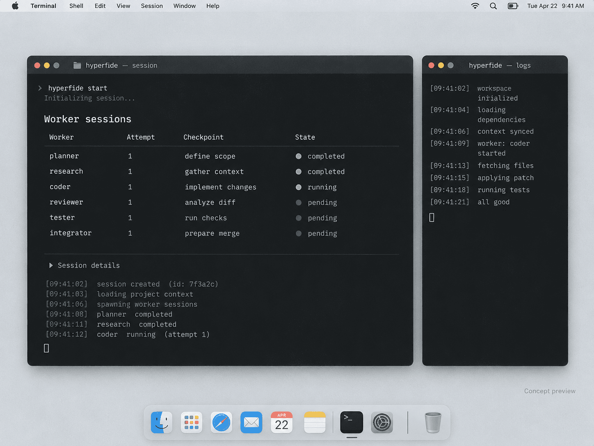This screenshot has height=446, width=594.
Task: Open the Window menu
Action: [x=185, y=6]
